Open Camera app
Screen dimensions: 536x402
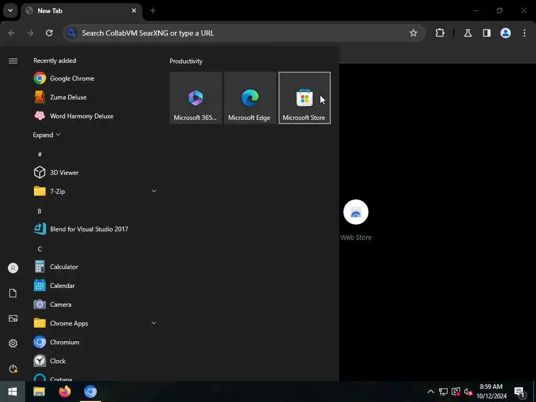pos(96,304)
